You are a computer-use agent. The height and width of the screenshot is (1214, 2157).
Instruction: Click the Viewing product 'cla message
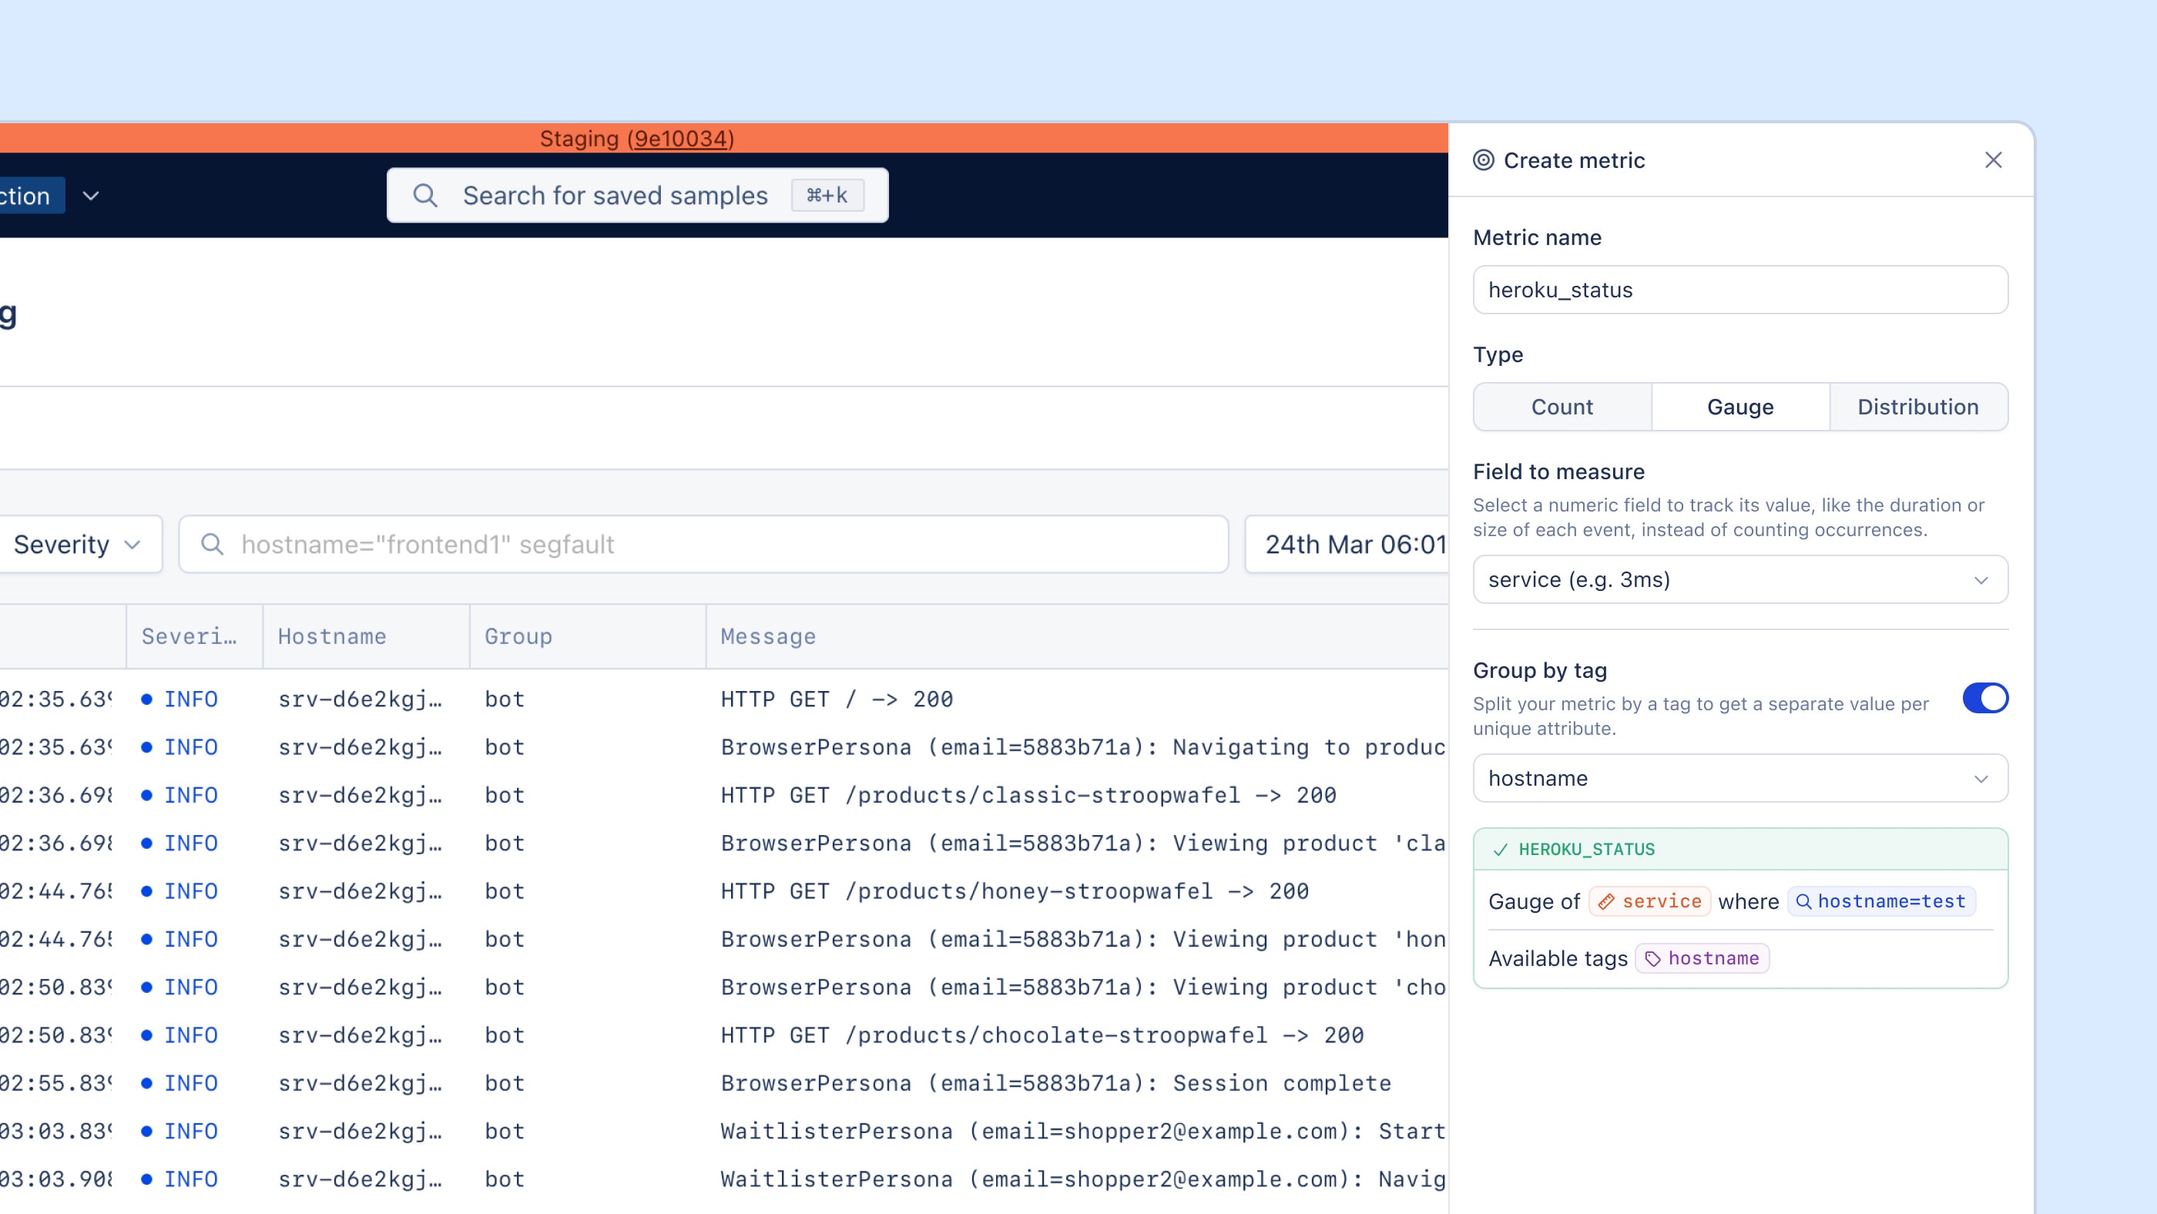point(1084,844)
